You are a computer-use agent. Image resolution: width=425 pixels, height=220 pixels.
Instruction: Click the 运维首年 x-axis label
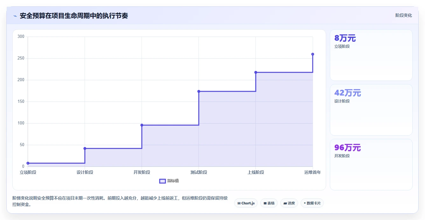coord(313,172)
